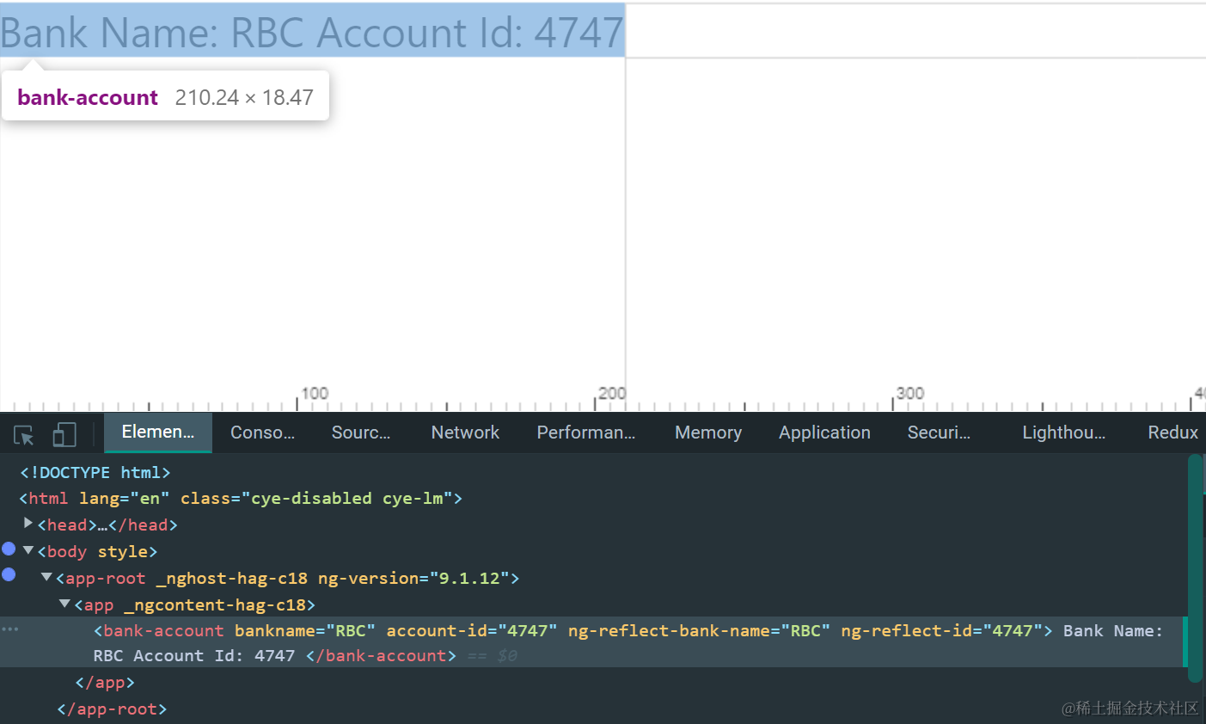Viewport: 1206px width, 724px height.
Task: Open the Network tab
Action: (x=465, y=433)
